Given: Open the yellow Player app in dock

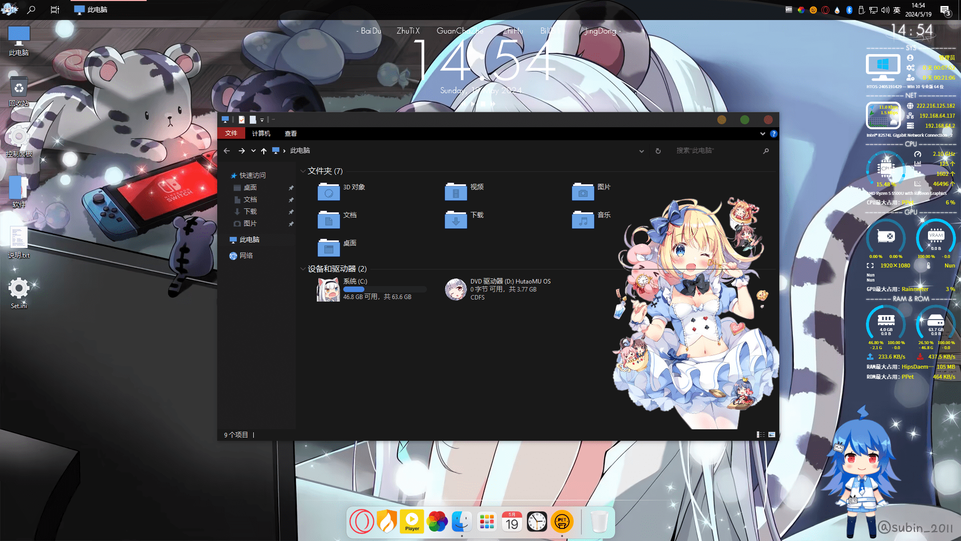Looking at the screenshot, I should 412,521.
